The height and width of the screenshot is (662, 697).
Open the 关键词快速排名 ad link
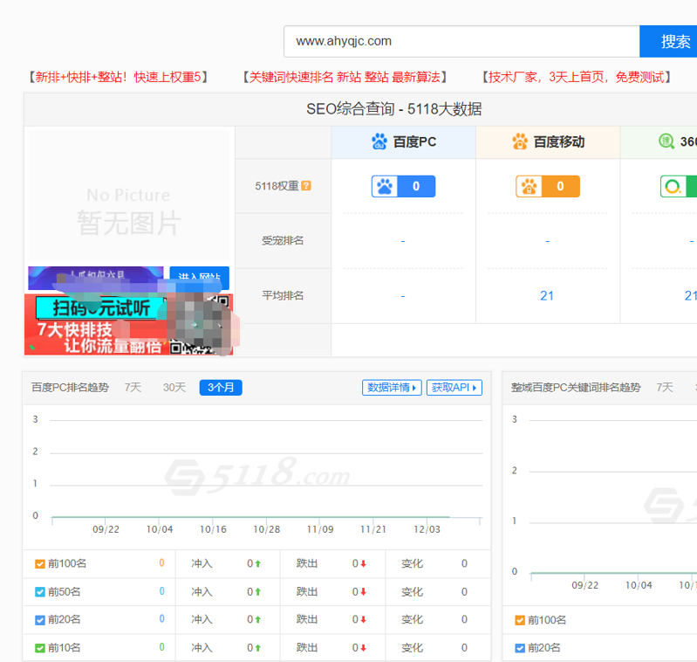[x=345, y=77]
